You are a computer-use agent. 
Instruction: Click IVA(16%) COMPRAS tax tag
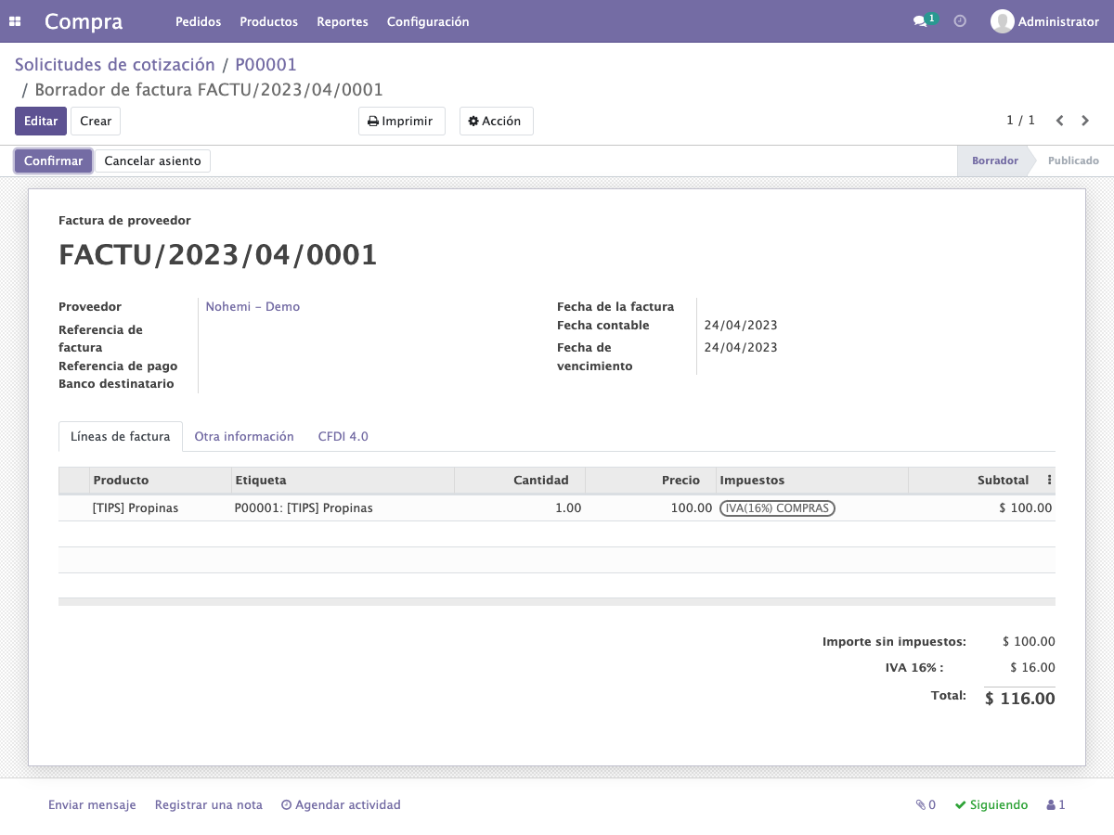(777, 508)
